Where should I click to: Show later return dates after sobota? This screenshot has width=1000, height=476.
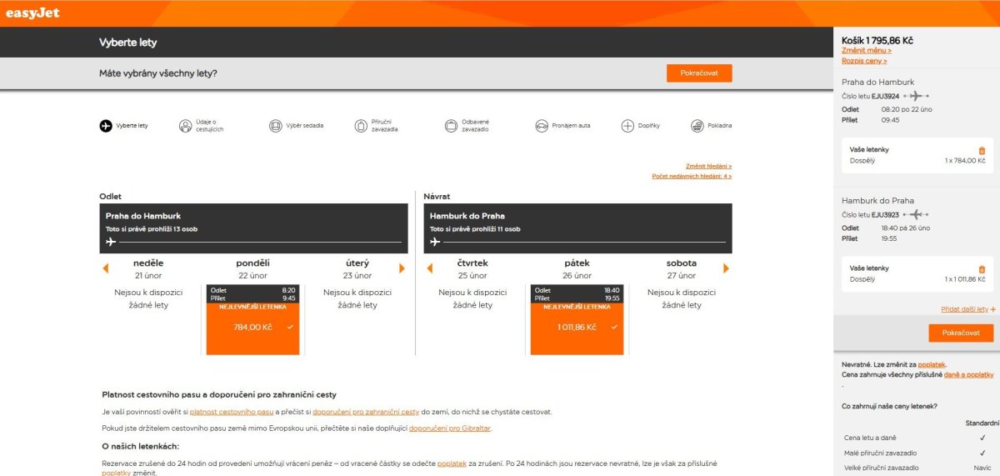[726, 268]
